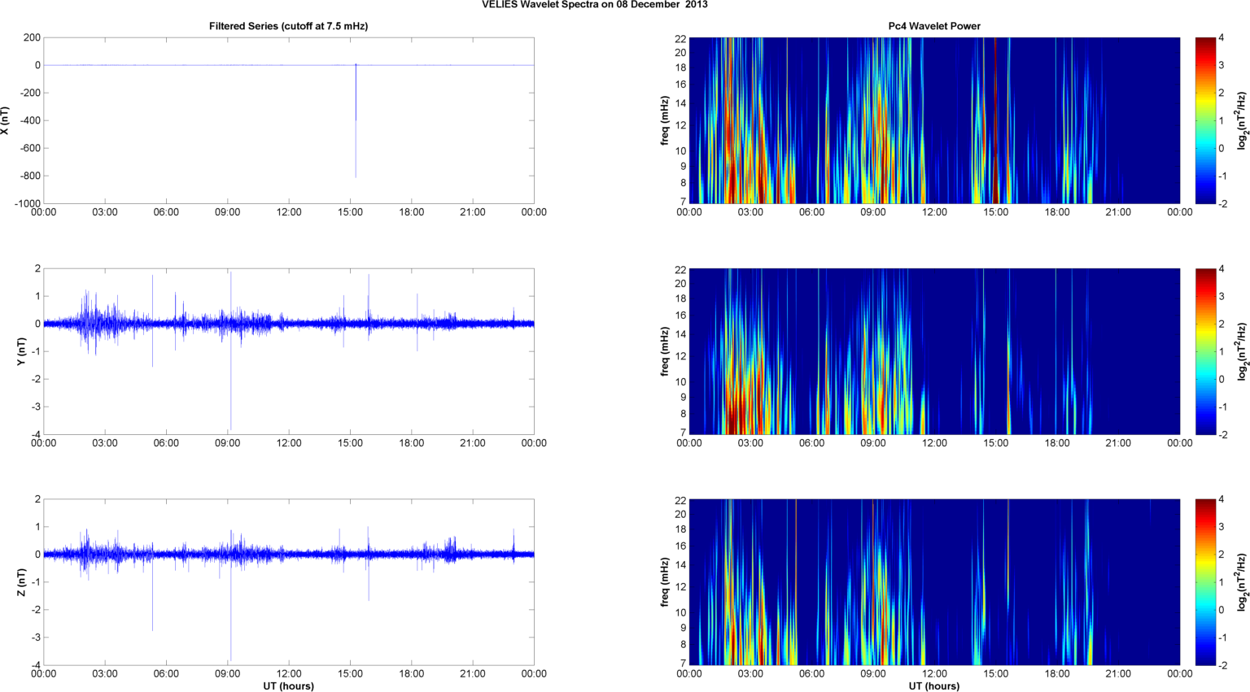Click the 'log2(nT²/Hz)' label of the bottom colorbar
Image resolution: width=1250 pixels, height=692 pixels.
click(x=1242, y=582)
